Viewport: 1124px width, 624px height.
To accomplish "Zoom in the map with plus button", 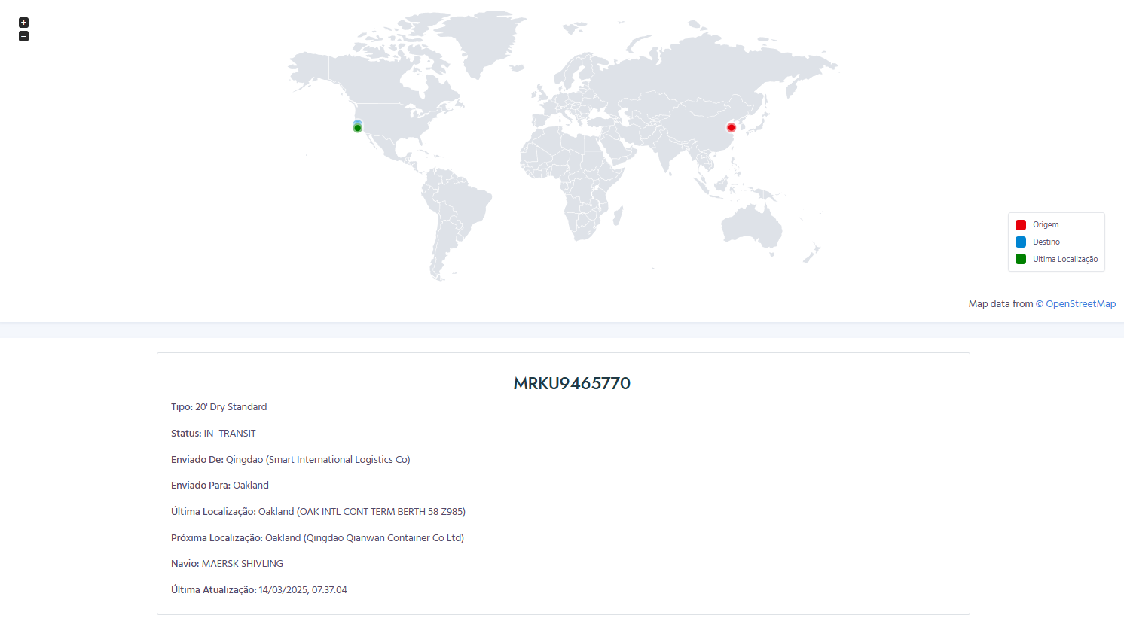I will [x=23, y=23].
